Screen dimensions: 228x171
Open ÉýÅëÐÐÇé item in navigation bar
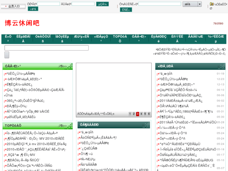click(159, 39)
